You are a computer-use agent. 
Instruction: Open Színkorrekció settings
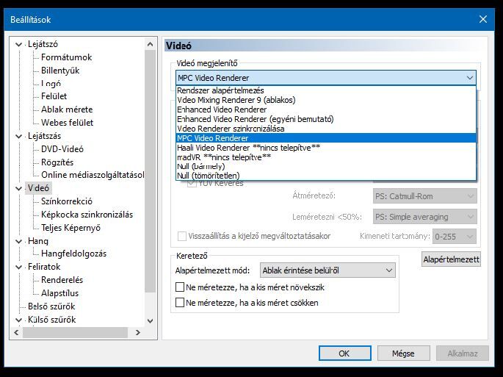(67, 201)
